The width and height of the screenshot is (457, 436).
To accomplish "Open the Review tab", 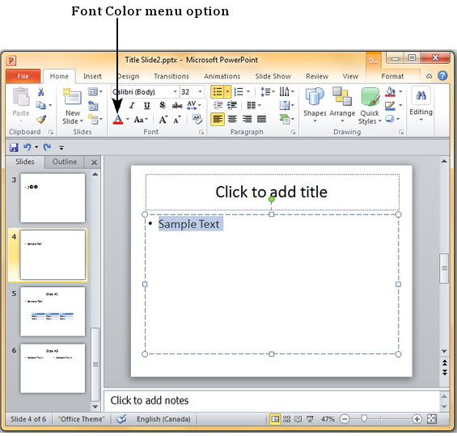I will click(317, 76).
